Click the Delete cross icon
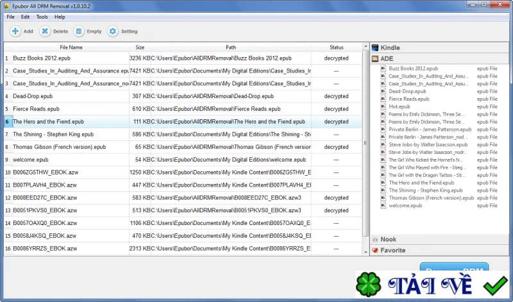The height and width of the screenshot is (302, 513). [x=45, y=31]
